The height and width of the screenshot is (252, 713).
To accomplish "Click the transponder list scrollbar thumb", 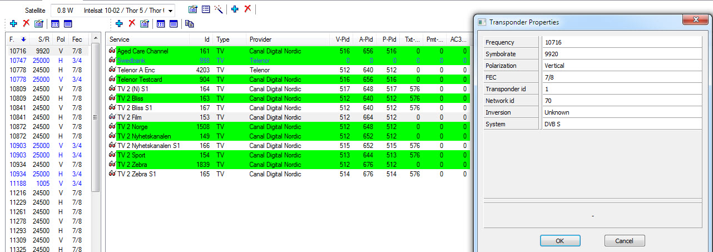I will point(95,118).
